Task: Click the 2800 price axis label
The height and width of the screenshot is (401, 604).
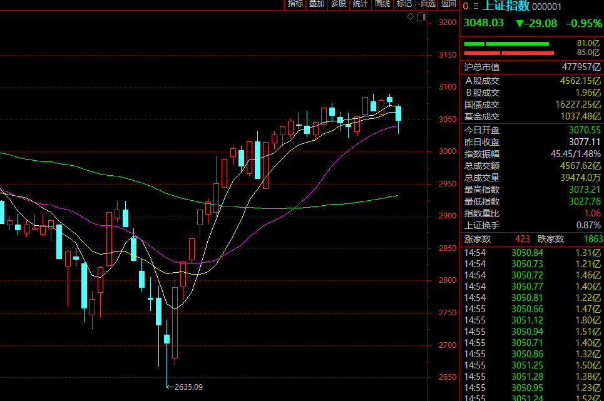Action: pos(448,280)
